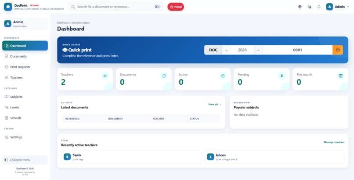Click the Pending hourglass stat icon

[x=282, y=76]
